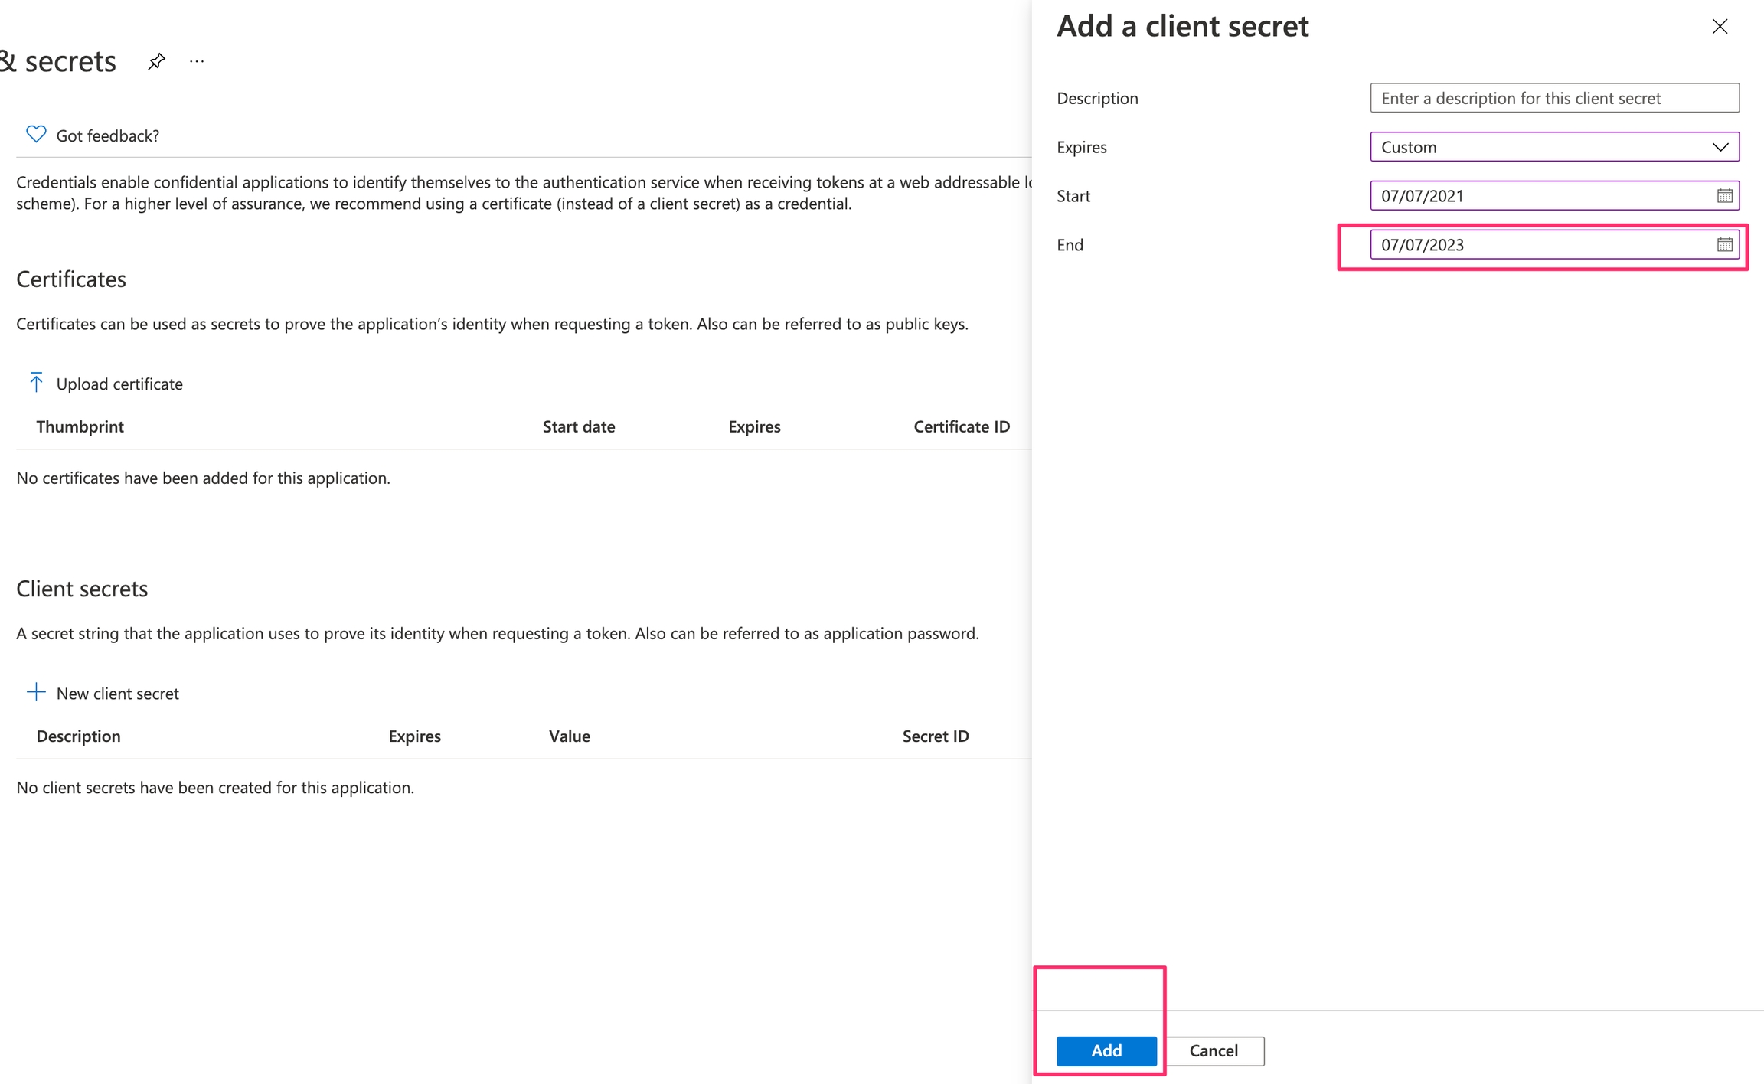The image size is (1764, 1084).
Task: Click the End date field
Action: tap(1531, 245)
